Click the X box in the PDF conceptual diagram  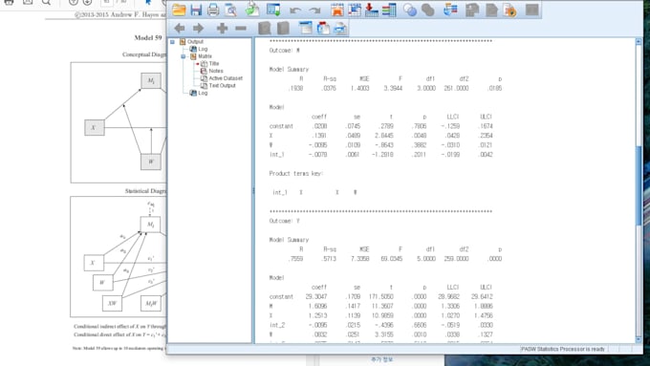tap(95, 128)
